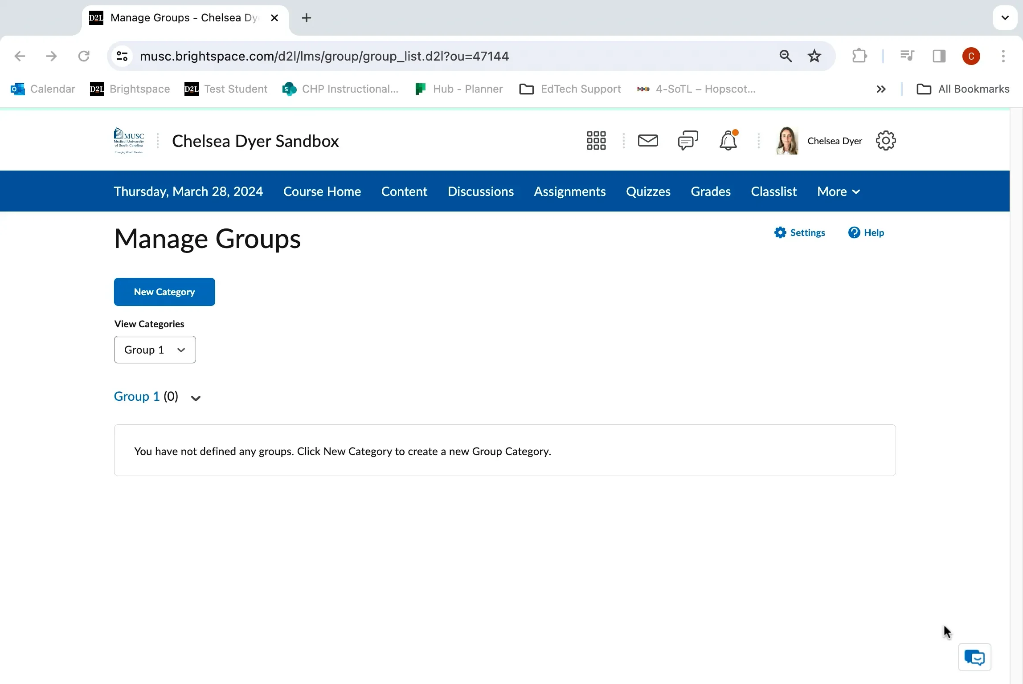Open subscription alerts chat bubble icon
Screen dimensions: 1023x684
point(688,140)
